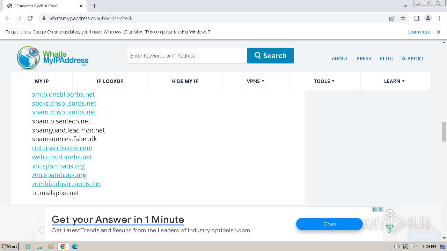Image resolution: width=447 pixels, height=251 pixels.
Task: Close the ad with circled X
Action: click(x=390, y=213)
